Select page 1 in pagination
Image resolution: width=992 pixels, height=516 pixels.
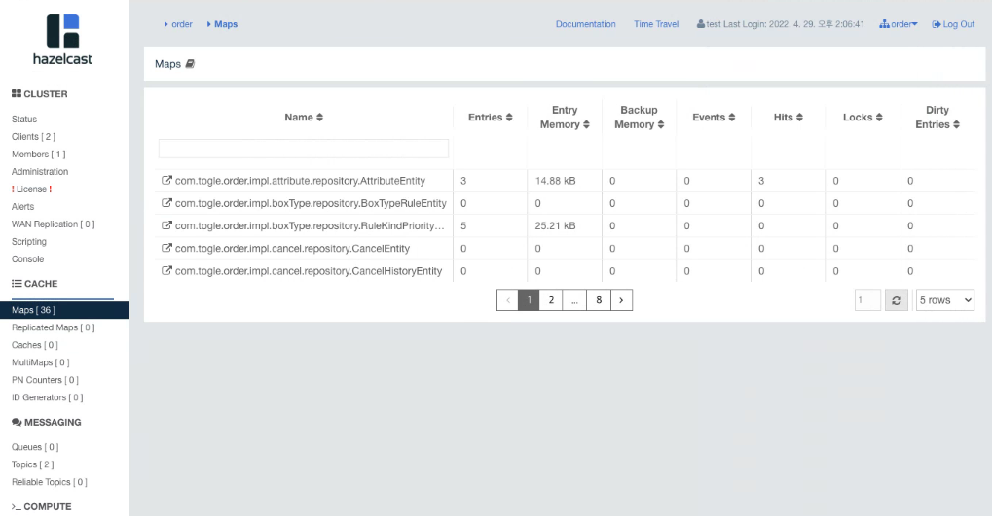click(529, 300)
